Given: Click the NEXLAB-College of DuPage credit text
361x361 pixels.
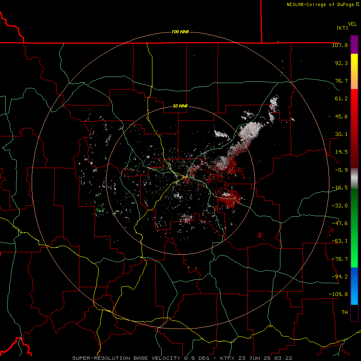Looking at the screenshot, I should coord(323,4).
